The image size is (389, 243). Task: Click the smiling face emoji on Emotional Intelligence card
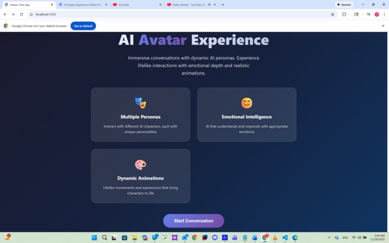pos(247,103)
